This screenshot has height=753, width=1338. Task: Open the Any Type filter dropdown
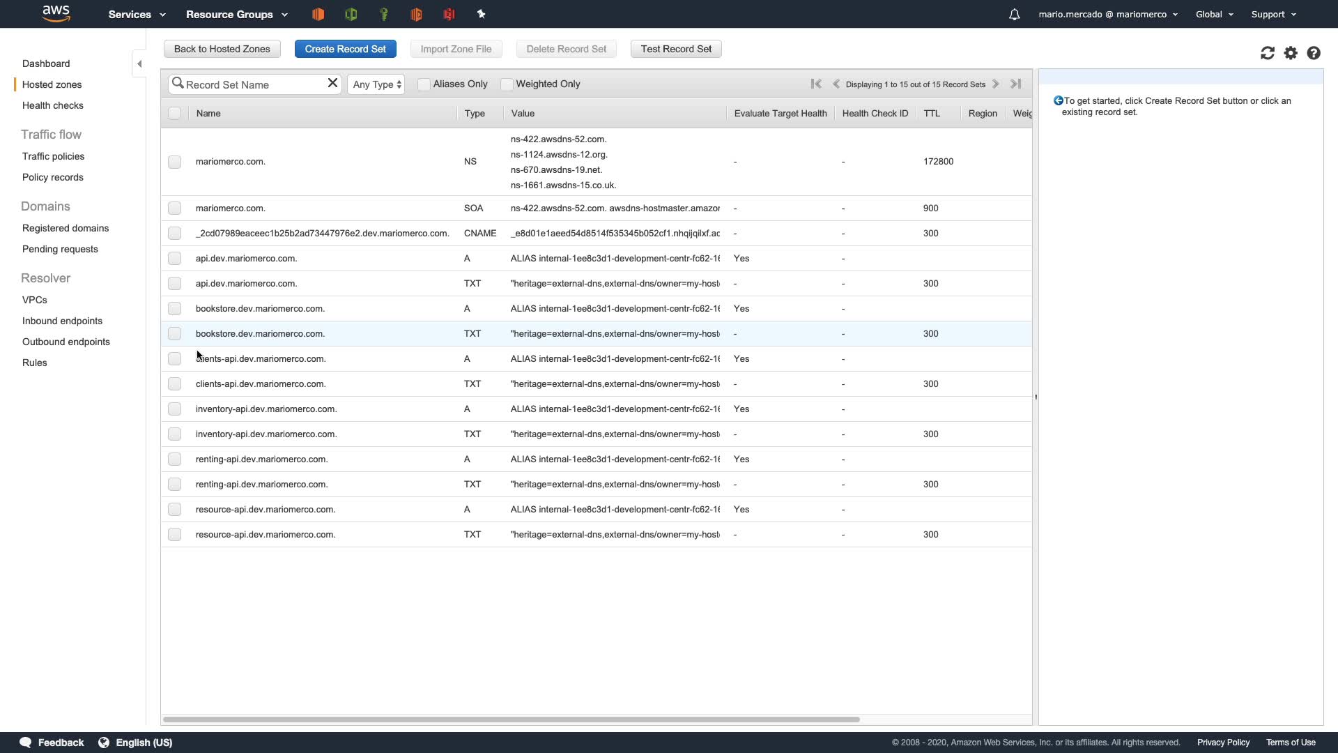376,84
